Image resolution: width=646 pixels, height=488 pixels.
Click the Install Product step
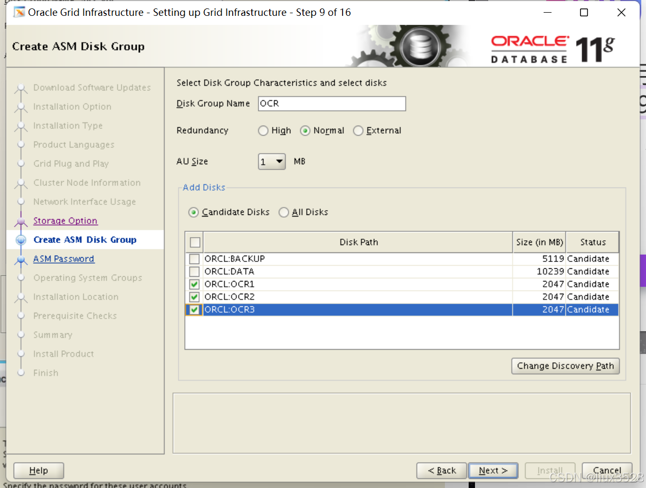point(64,354)
